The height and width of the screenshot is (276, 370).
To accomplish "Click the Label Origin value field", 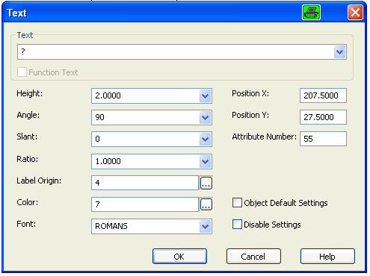I will click(x=145, y=183).
